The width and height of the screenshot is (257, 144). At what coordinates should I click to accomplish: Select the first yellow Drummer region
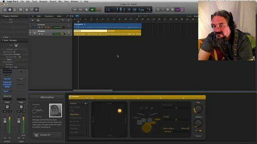[90, 32]
